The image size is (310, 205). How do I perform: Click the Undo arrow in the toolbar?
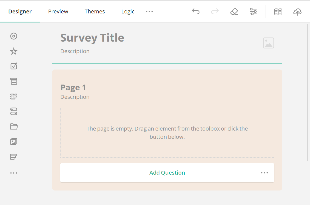click(196, 11)
